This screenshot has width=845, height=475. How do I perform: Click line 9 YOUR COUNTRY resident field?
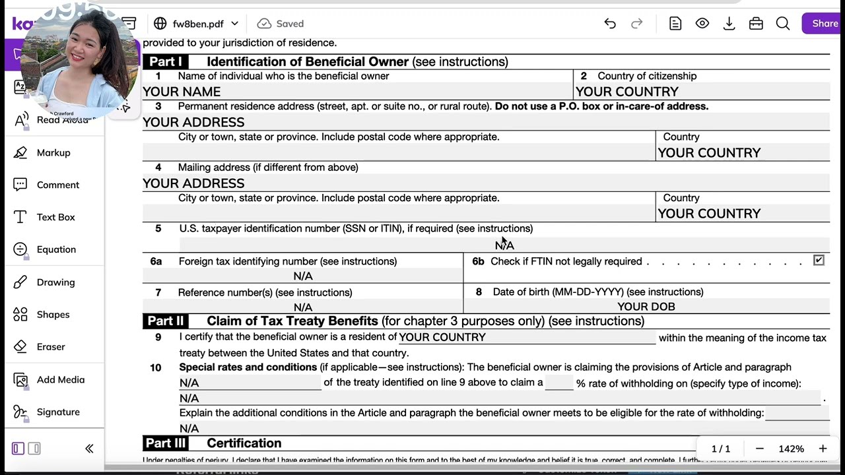coord(527,337)
